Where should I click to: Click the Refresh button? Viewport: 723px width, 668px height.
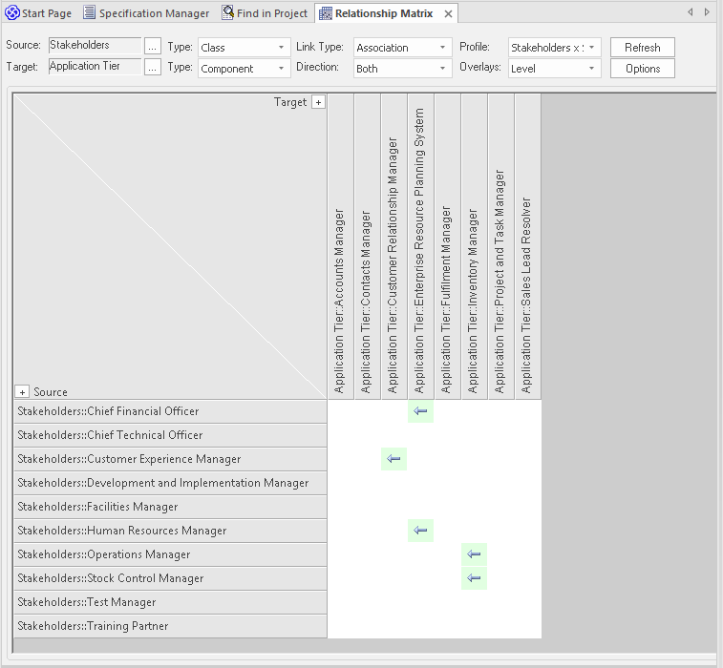tap(642, 48)
